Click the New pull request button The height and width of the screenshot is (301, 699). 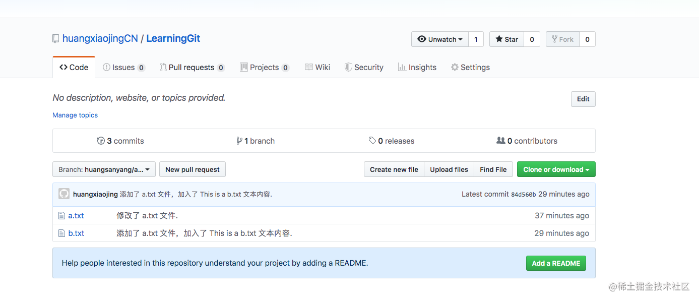pos(193,169)
